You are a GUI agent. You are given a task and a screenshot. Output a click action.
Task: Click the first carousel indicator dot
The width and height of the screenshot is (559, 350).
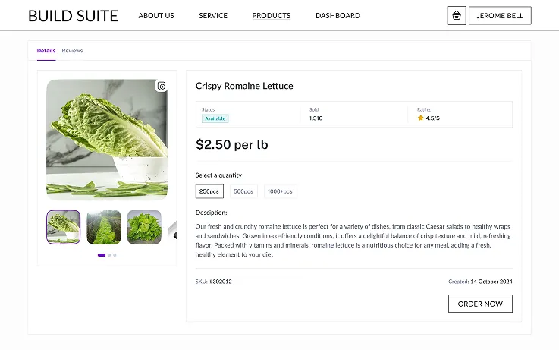click(x=102, y=255)
